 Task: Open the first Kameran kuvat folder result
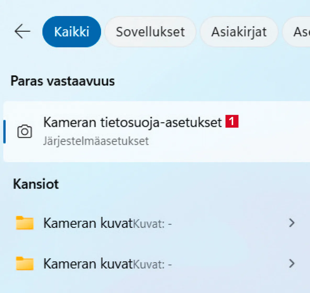[88, 223]
